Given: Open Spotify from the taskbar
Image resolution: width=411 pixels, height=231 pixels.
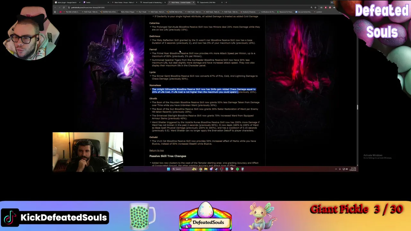Looking at the screenshot, I should pos(237,169).
